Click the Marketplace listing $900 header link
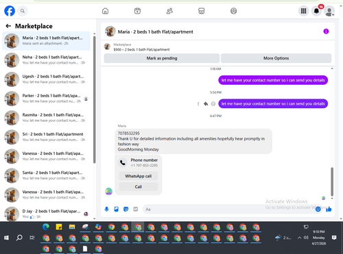 coord(141,49)
